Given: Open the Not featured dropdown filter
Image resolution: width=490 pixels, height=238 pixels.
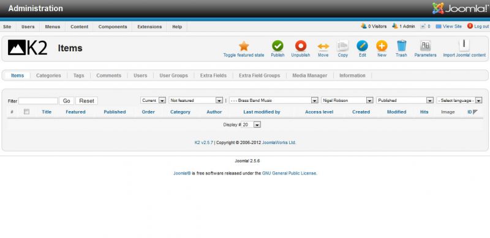Looking at the screenshot, I should tap(195, 100).
